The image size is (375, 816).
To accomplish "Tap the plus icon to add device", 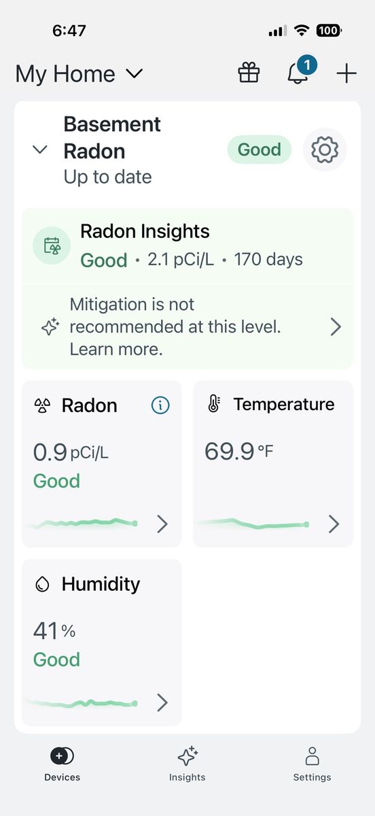I will [346, 73].
